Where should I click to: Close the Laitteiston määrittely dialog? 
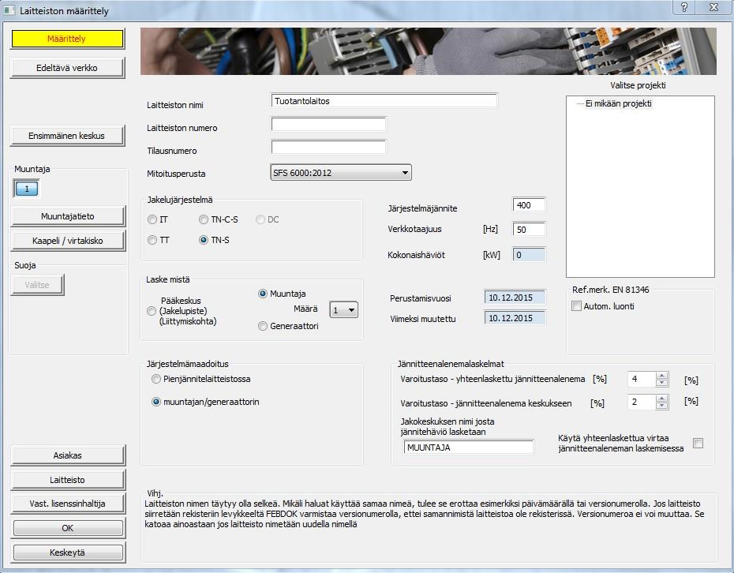(713, 7)
